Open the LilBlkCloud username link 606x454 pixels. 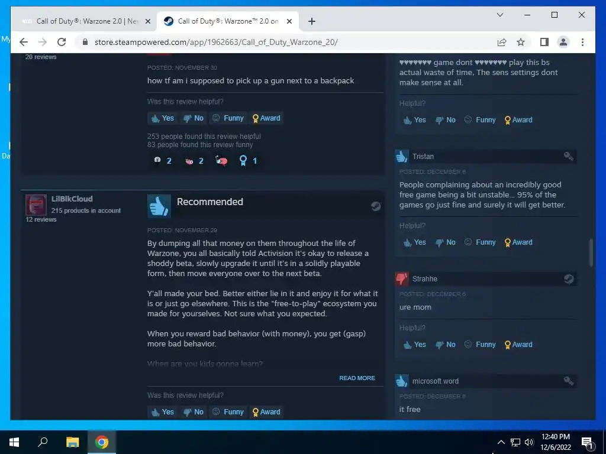point(72,199)
